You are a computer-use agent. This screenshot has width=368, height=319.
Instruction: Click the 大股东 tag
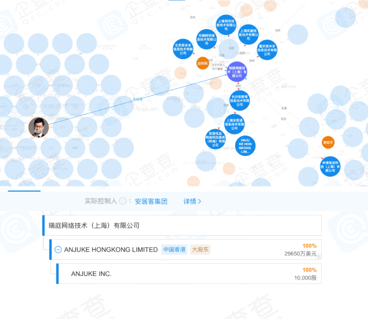(x=200, y=250)
